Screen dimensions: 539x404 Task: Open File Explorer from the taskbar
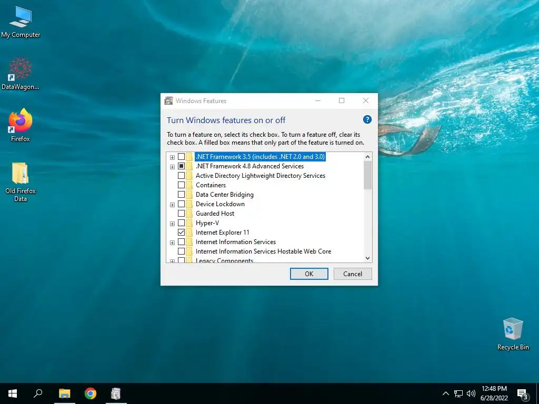[64, 393]
